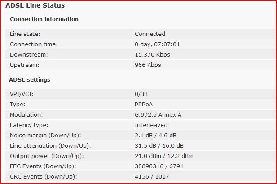277x184 pixels.
Task: Select the Line attenuation 31.5 dB value
Action: (x=145, y=146)
